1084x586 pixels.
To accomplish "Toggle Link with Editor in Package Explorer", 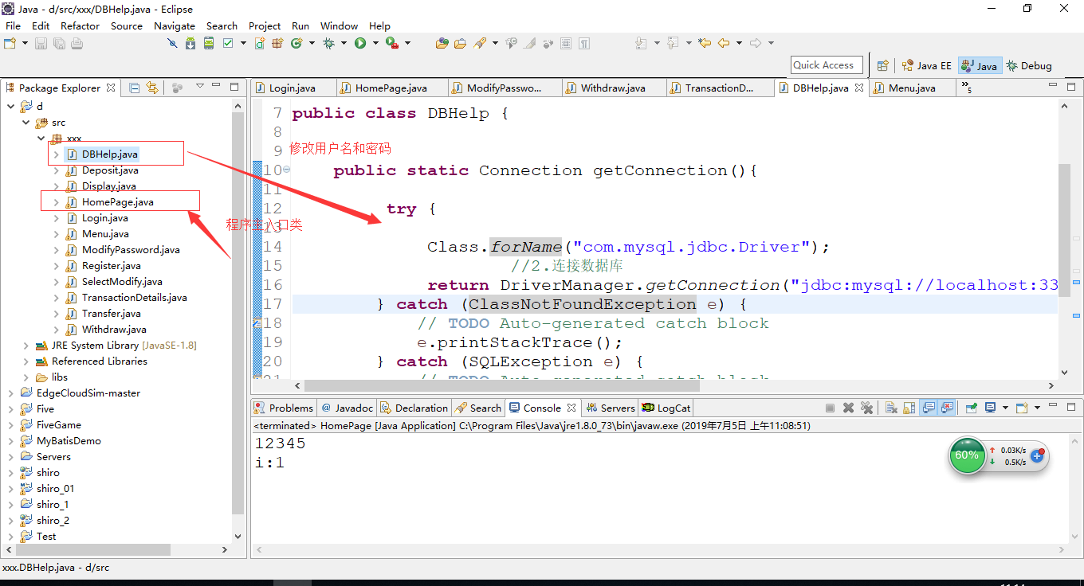I will (x=152, y=88).
